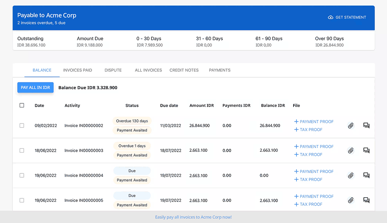The height and width of the screenshot is (223, 387).
Task: Click the 0 - 30 Days value 'IDR 7.989.500'
Action: [x=150, y=45]
